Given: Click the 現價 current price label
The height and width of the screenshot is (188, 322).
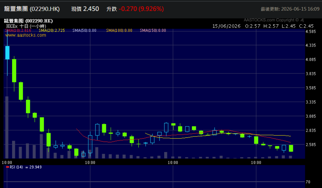Looking at the screenshot, I should click(x=76, y=9).
